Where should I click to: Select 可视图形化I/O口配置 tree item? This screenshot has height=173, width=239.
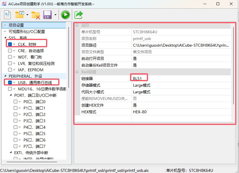point(27,32)
